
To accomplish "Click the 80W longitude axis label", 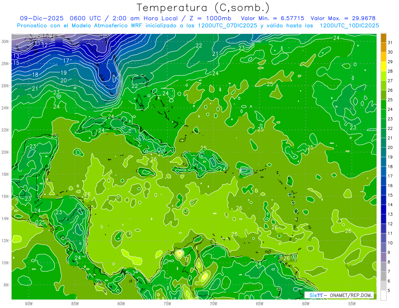I will click(x=121, y=304).
